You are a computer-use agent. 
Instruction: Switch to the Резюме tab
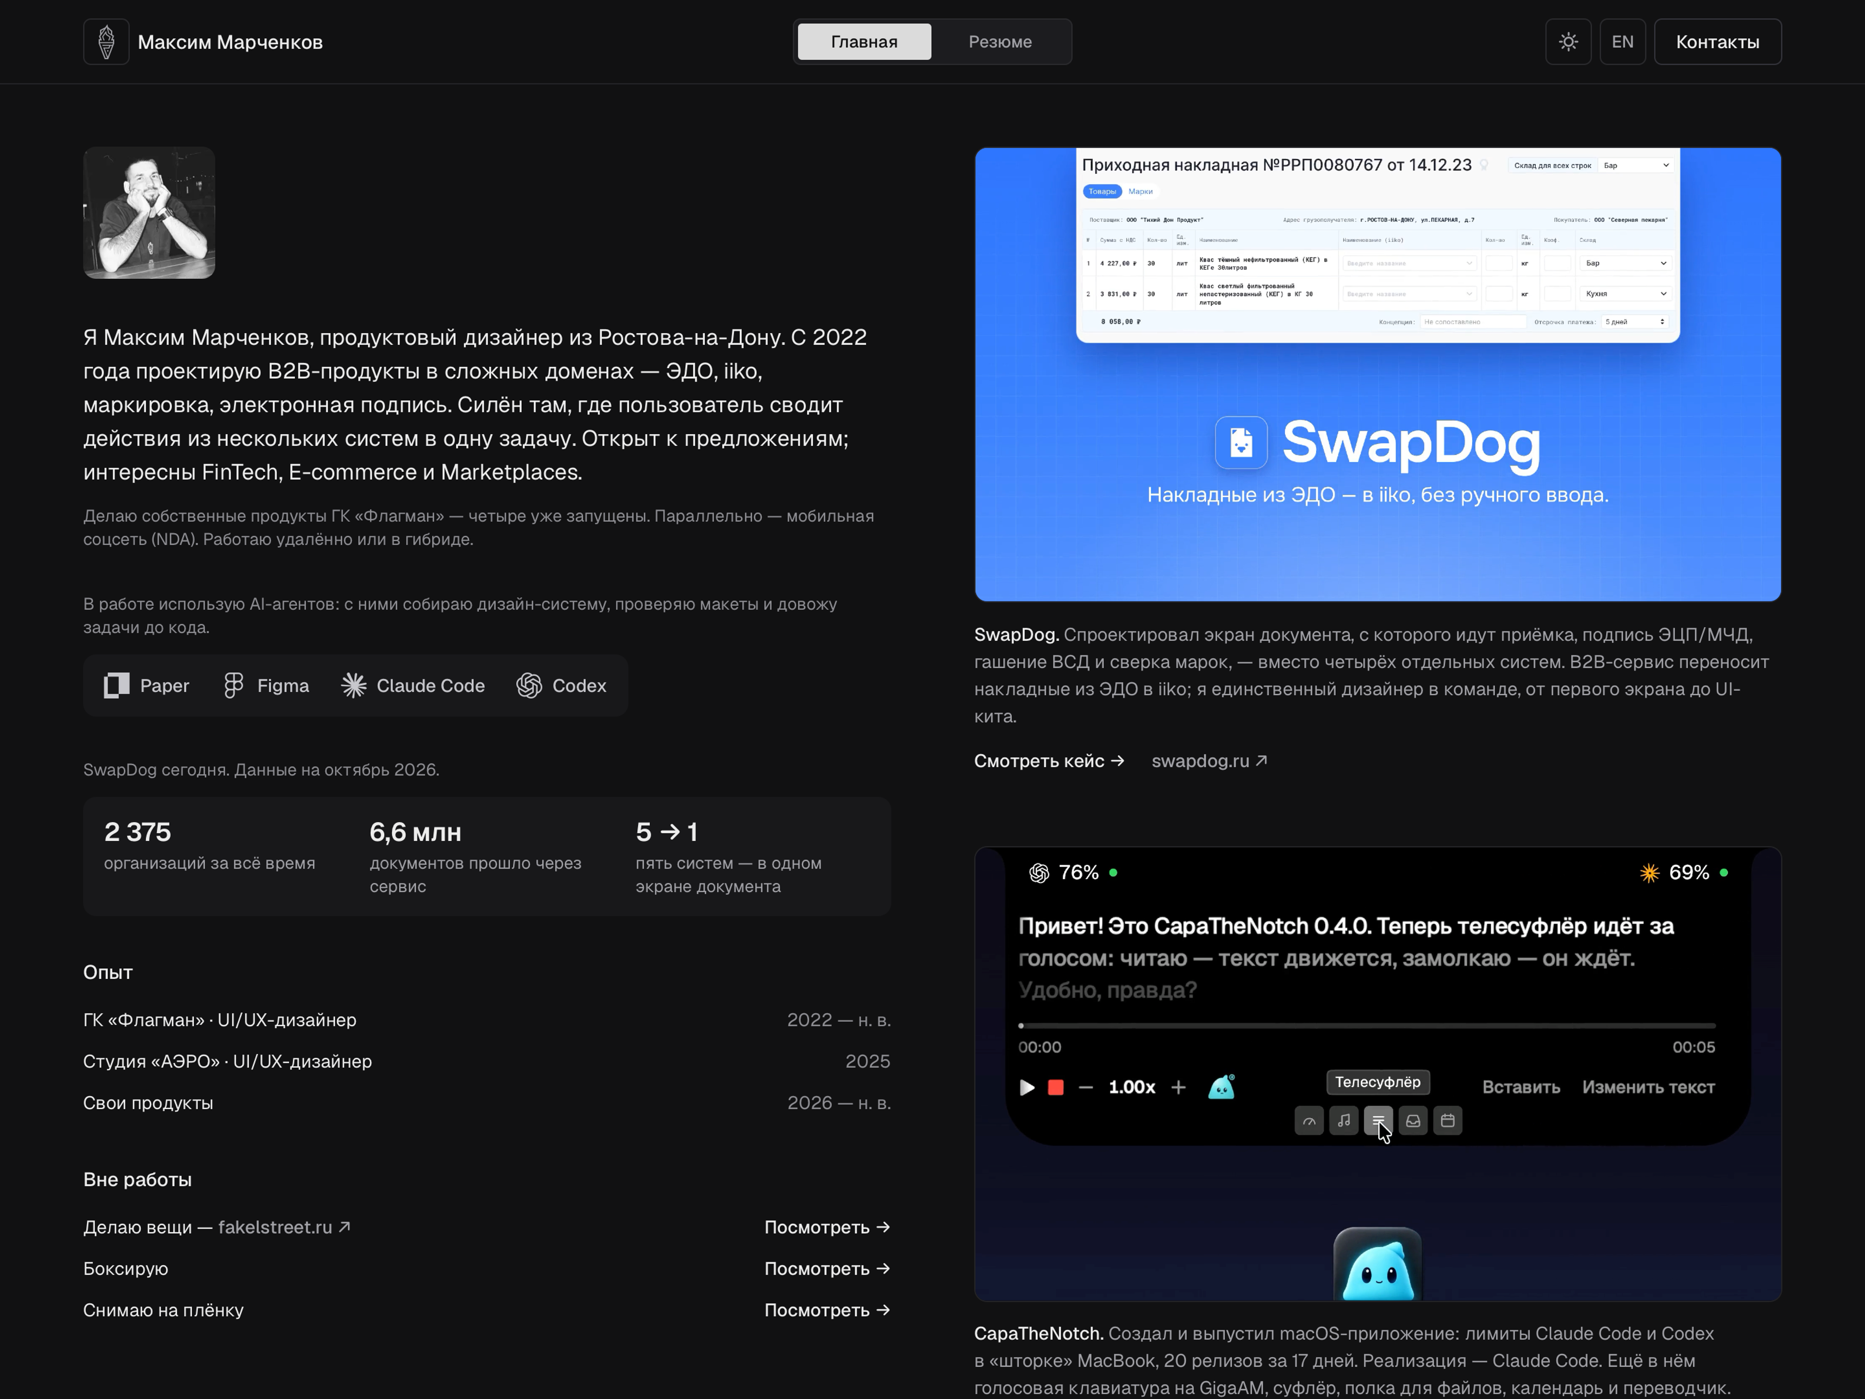[x=1000, y=41]
